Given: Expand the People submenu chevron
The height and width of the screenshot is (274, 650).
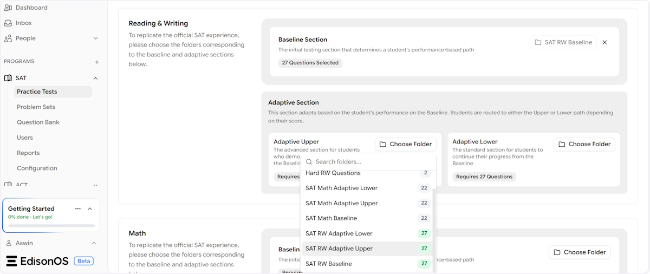Looking at the screenshot, I should tap(96, 38).
